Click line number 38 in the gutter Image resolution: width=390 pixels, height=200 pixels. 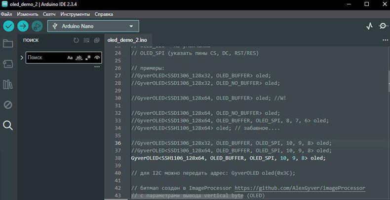118,158
